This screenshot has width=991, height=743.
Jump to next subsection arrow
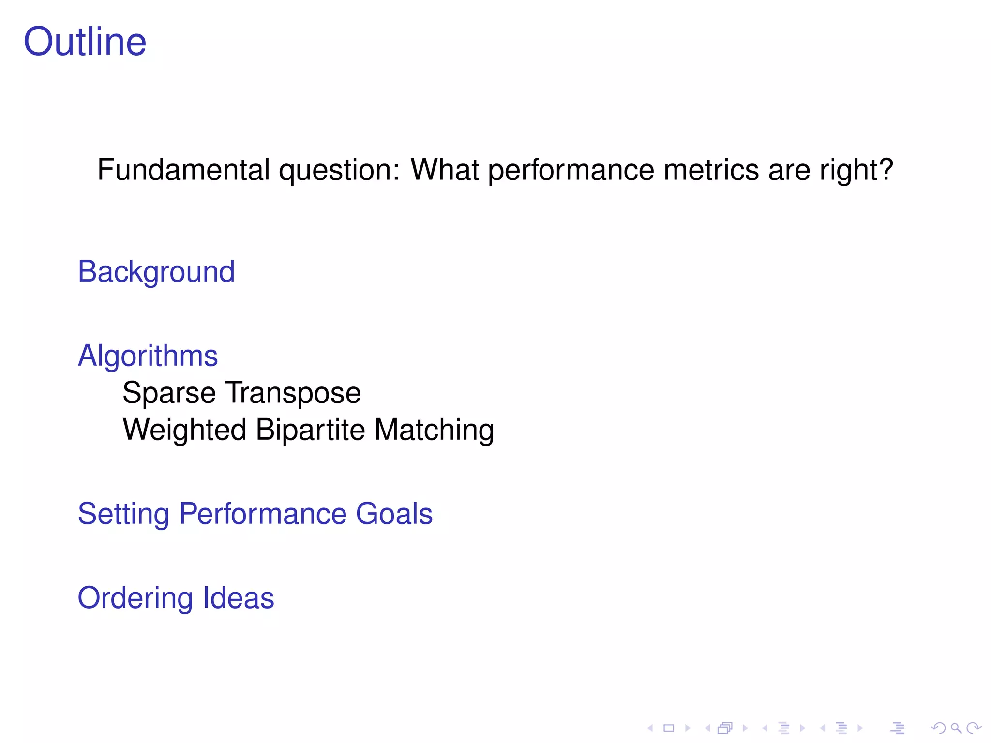(803, 728)
